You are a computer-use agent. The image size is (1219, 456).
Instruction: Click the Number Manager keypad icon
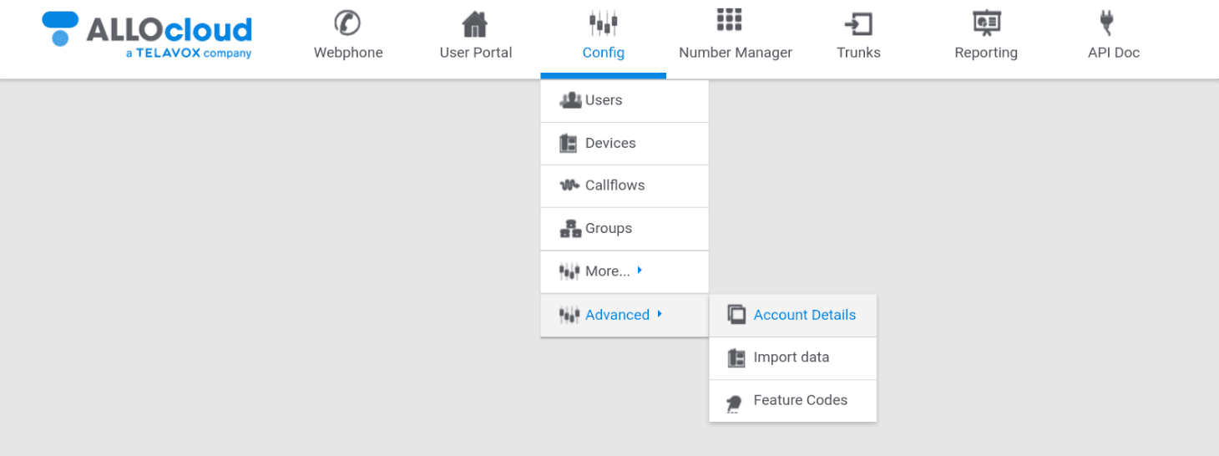(729, 19)
